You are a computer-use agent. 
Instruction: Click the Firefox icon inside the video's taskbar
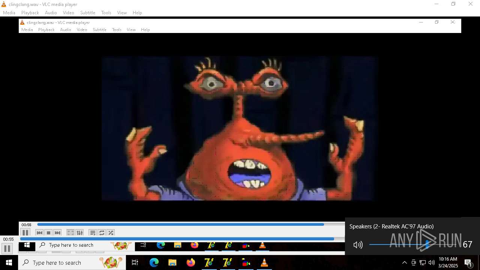coord(194,245)
